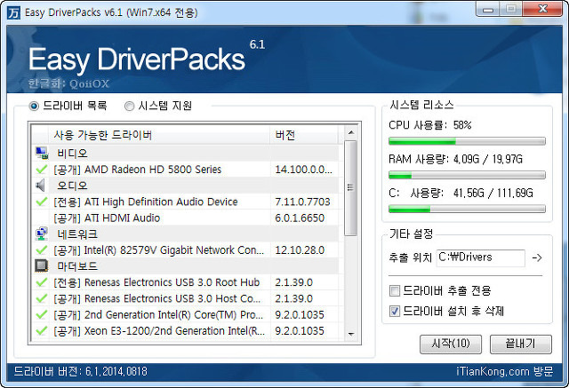Image resolution: width=569 pixels, height=388 pixels.
Task: Click the Video category monitor icon
Action: [42, 153]
